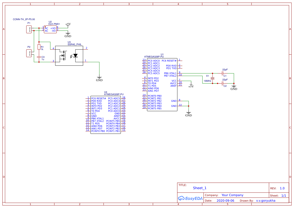Screen dimensions: 294x208
Task: Click connector P2 symbol
Action: [29, 53]
